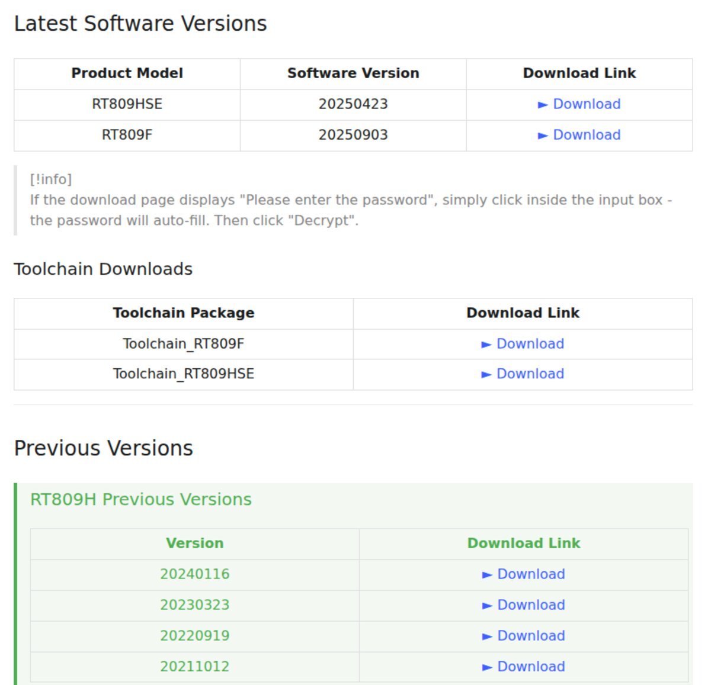Select version number 20250423
Screen dimensions: 711x685
[x=353, y=104]
